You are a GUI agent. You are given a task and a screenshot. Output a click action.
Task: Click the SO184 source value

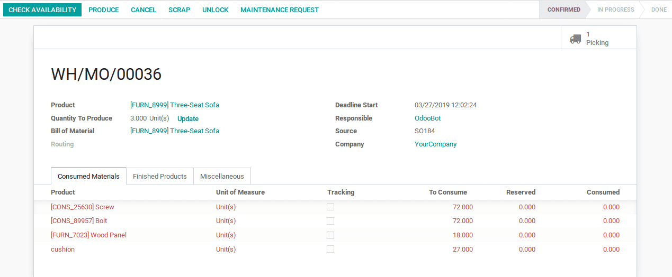click(x=425, y=131)
